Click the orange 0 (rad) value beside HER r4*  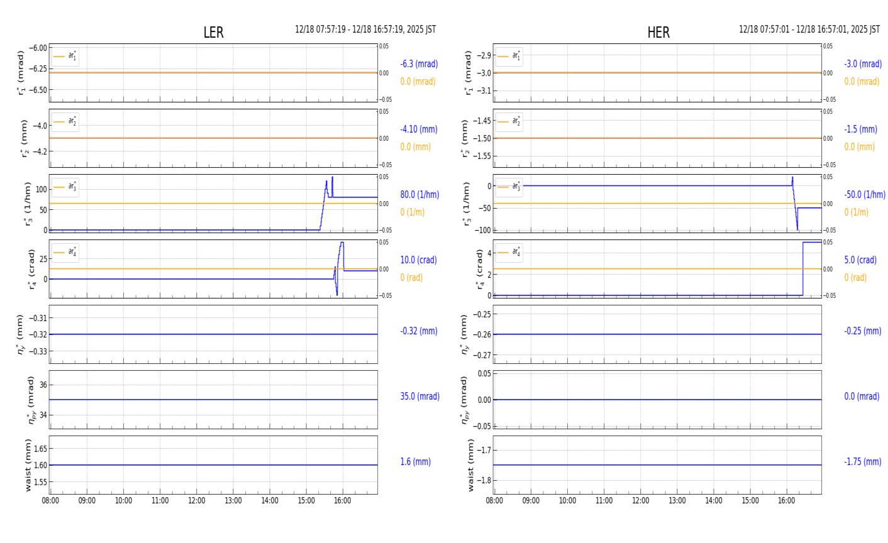tap(855, 278)
